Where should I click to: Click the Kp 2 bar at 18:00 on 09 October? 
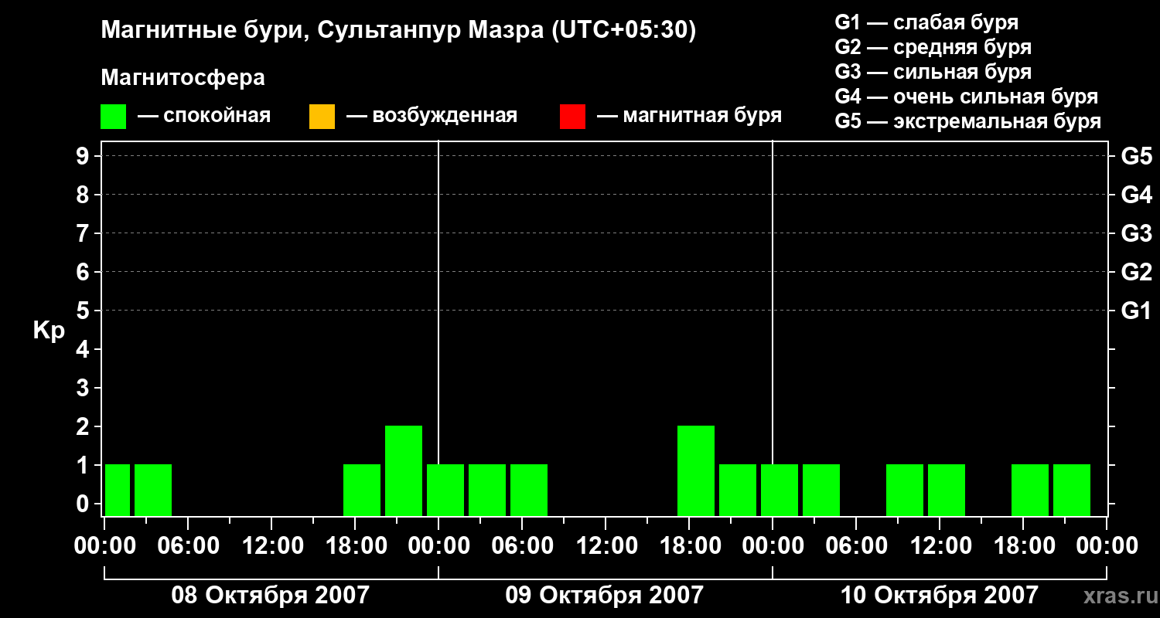click(696, 470)
